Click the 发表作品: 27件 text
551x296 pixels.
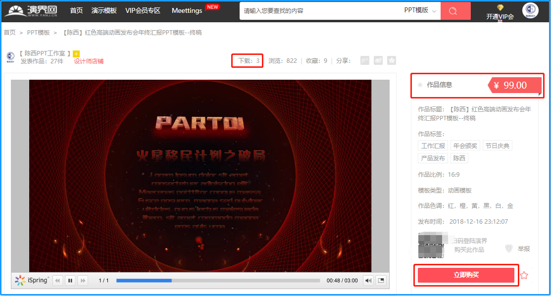point(42,61)
